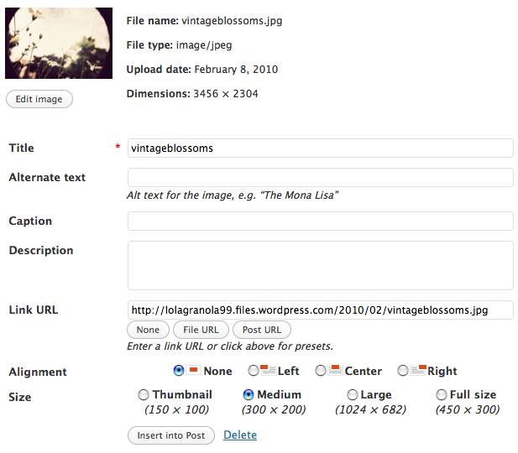The image size is (518, 453).
Task: Click the None link preset button
Action: point(148,330)
